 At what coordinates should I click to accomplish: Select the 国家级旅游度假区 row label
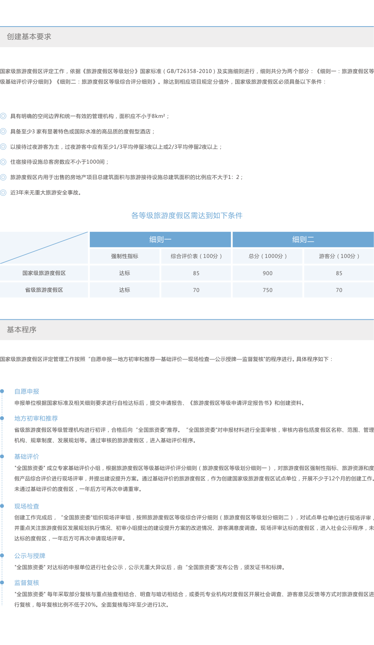tap(44, 273)
